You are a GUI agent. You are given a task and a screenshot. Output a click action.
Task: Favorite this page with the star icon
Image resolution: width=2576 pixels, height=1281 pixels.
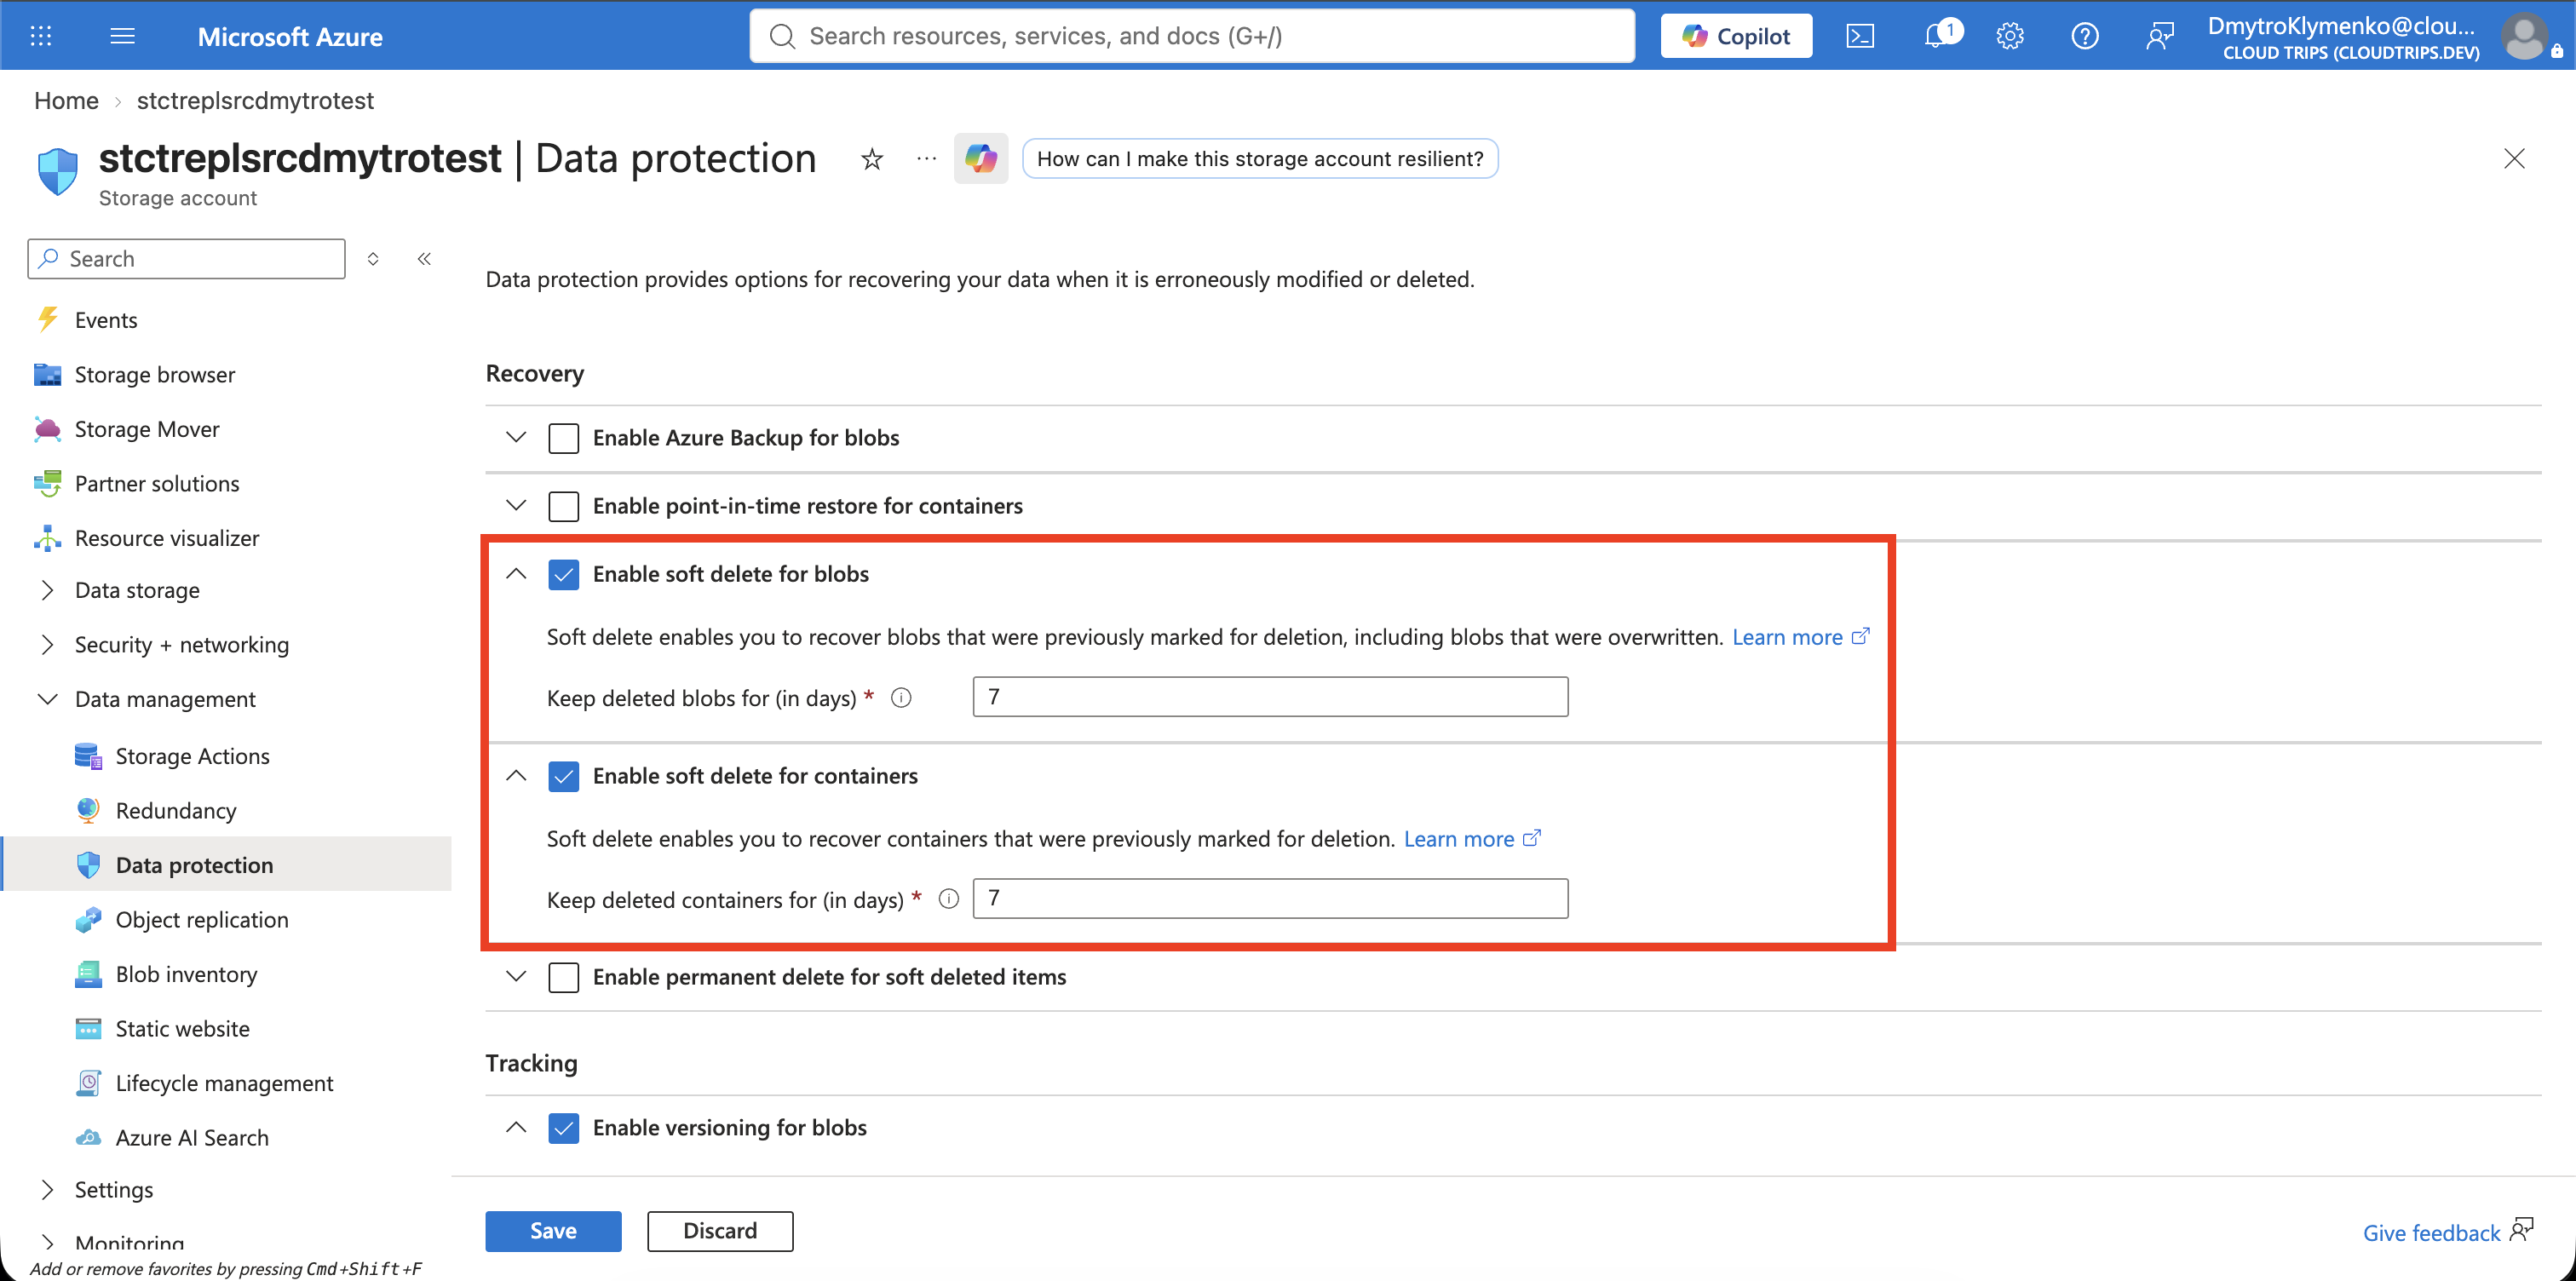coord(872,159)
